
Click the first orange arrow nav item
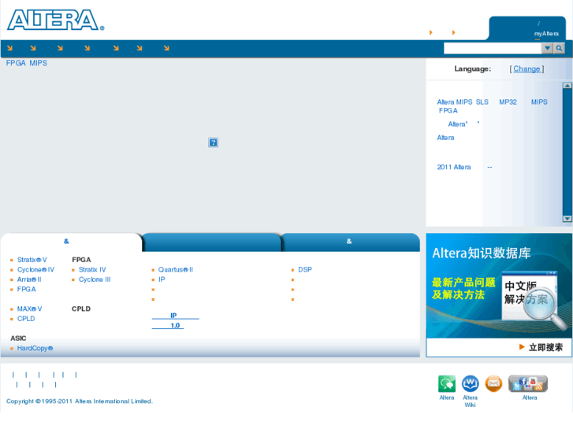pyautogui.click(x=10, y=48)
